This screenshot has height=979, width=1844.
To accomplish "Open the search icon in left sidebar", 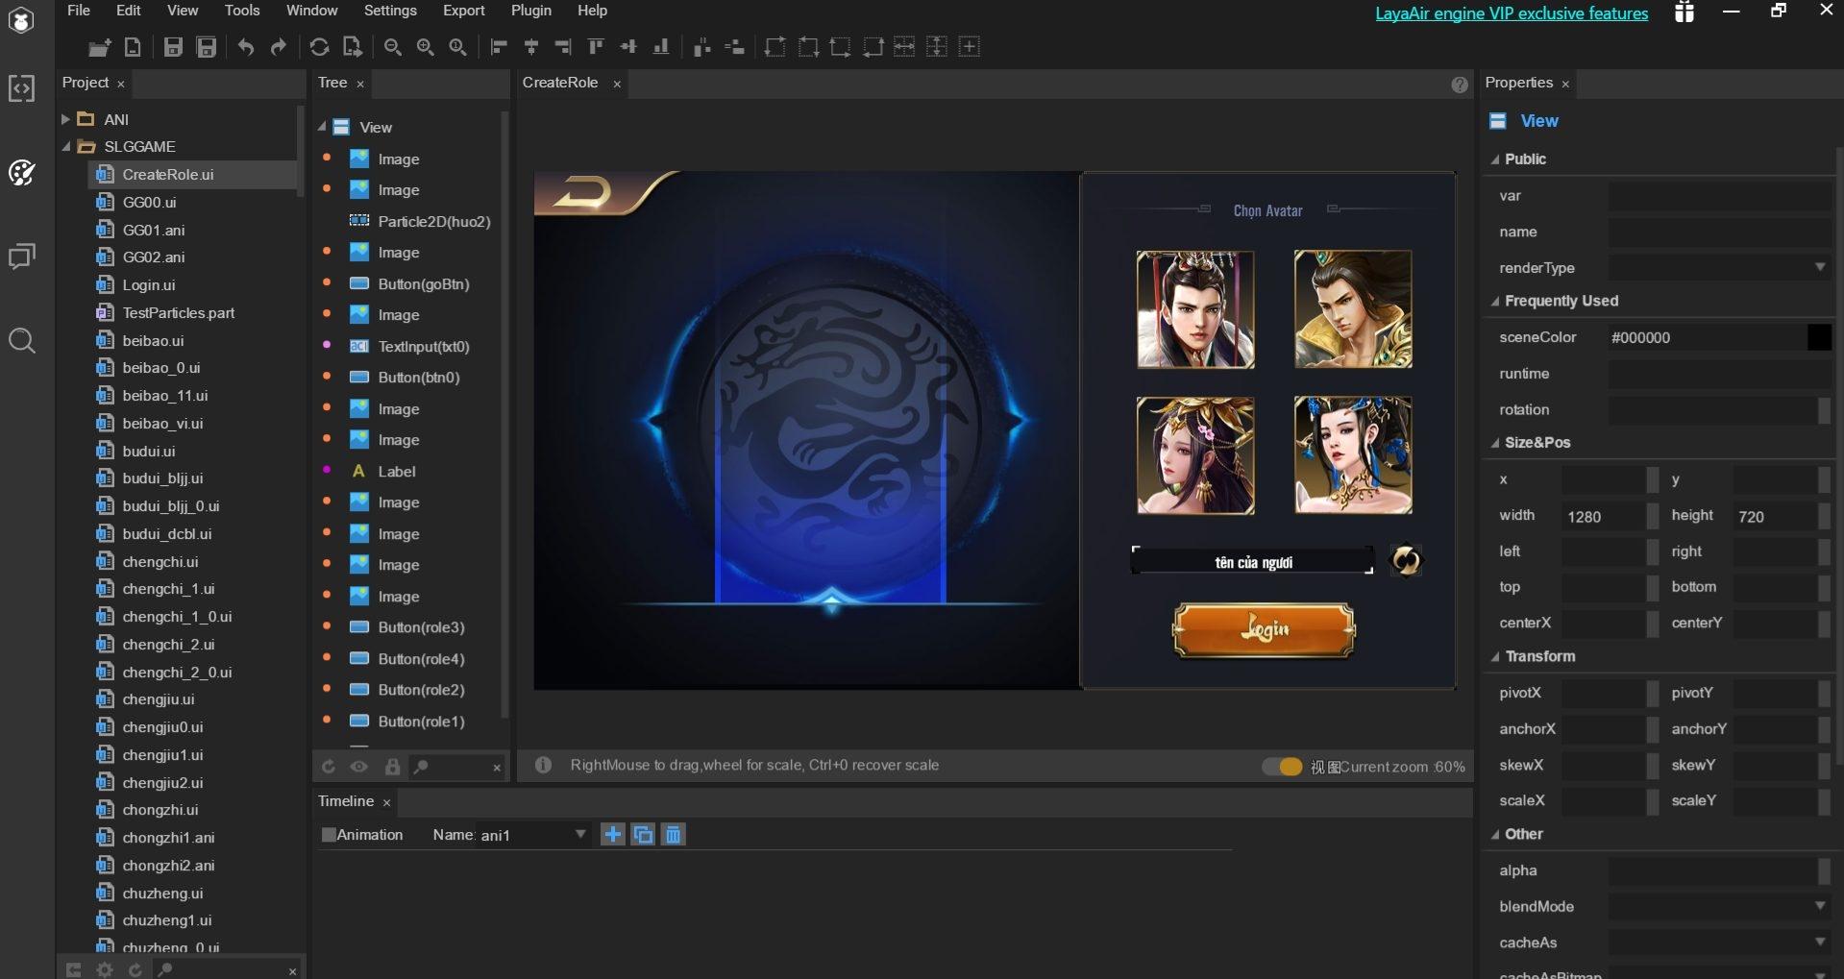I will tap(22, 341).
